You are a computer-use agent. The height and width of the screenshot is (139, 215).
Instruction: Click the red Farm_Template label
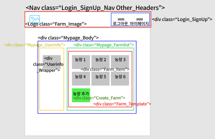[122, 104]
